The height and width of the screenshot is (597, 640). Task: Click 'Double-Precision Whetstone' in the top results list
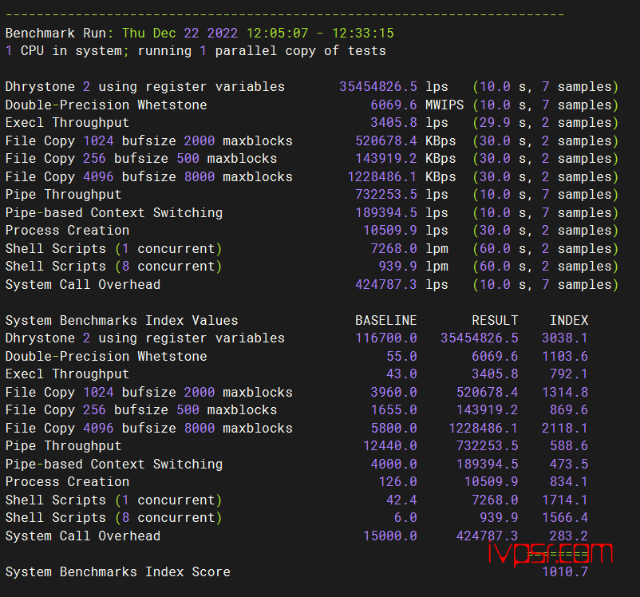pos(106,105)
